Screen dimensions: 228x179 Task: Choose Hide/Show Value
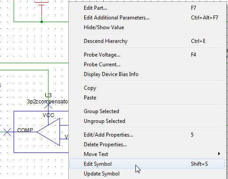(147, 27)
